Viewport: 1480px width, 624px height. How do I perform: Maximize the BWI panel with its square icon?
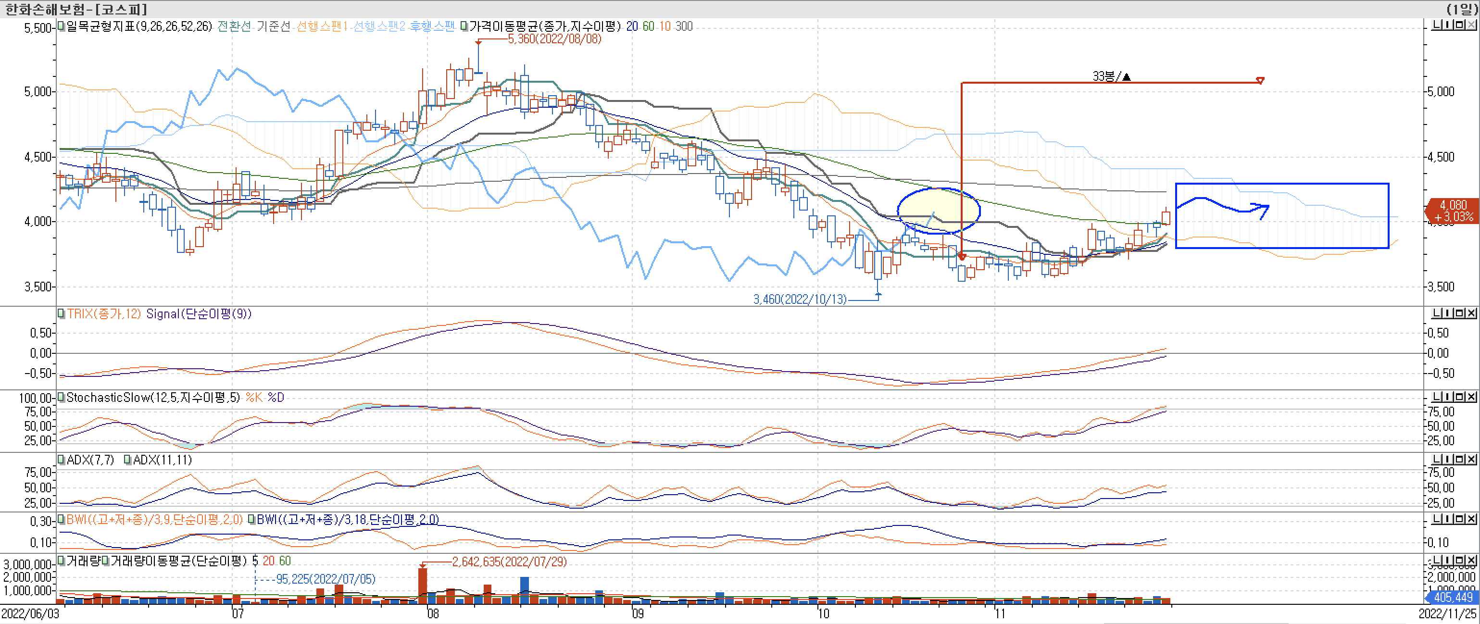pyautogui.click(x=1460, y=519)
